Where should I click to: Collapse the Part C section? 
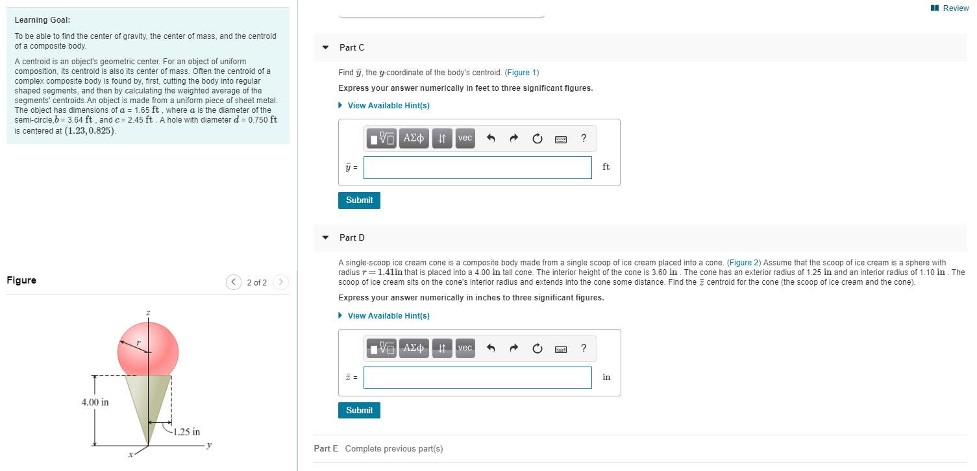pos(325,47)
